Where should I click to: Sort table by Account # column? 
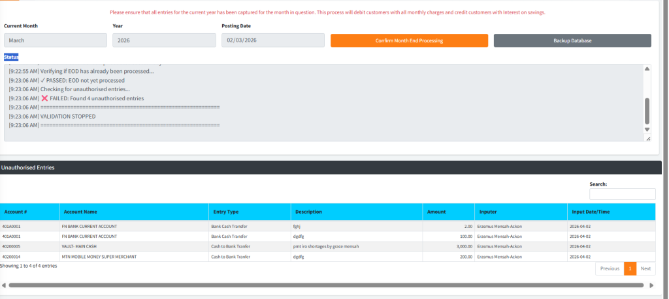point(30,212)
